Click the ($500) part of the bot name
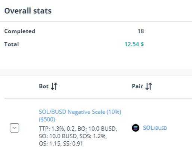 tap(47, 119)
